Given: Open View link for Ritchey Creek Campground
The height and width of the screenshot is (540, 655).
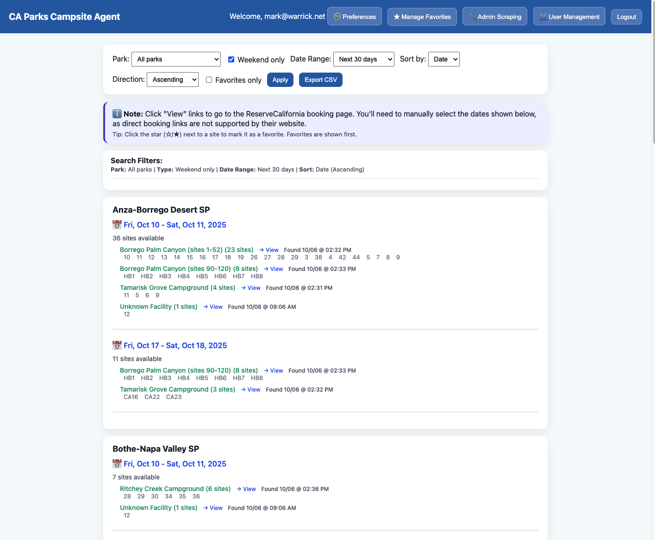Looking at the screenshot, I should tap(246, 489).
